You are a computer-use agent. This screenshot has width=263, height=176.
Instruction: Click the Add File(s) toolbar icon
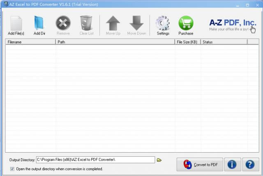click(16, 23)
